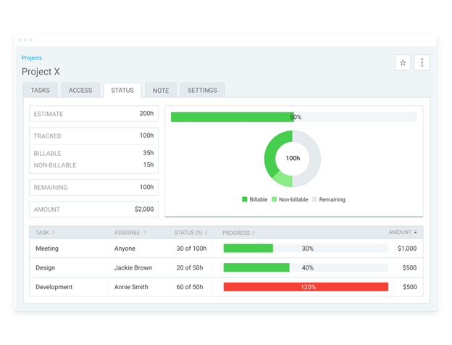Click the red 120% Development progress bar
This screenshot has height=345, width=452.
(306, 287)
